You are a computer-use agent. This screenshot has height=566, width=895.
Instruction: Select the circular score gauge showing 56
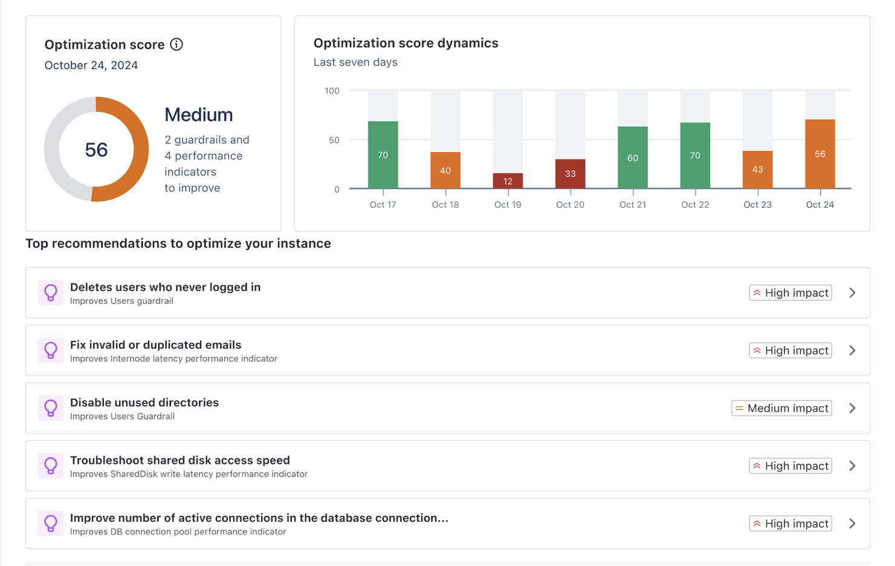(x=96, y=149)
